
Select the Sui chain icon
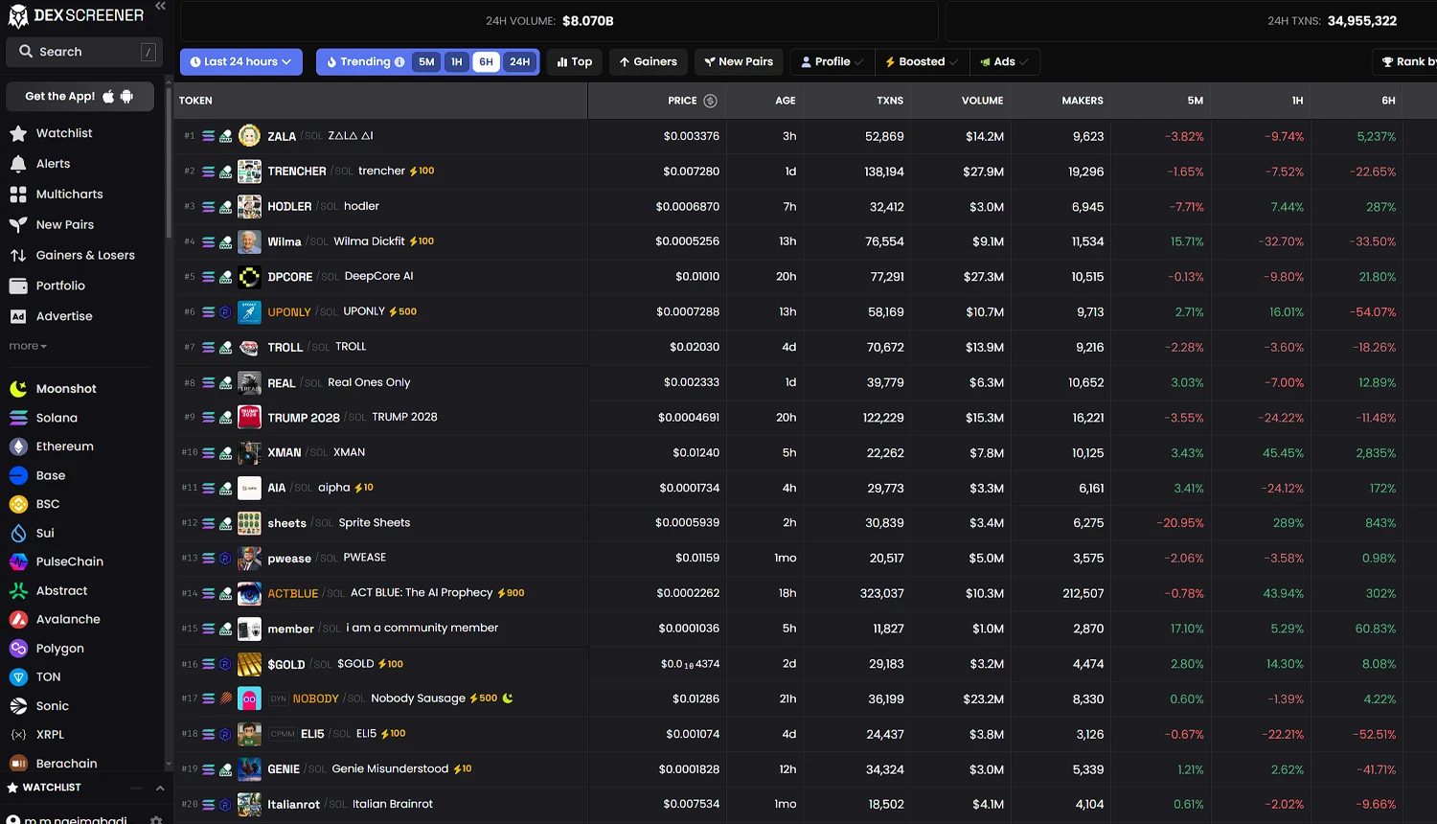[18, 533]
